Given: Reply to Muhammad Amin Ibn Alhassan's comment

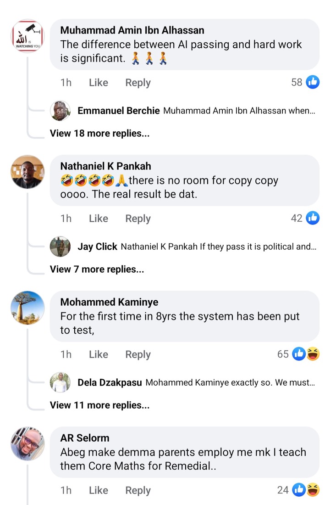Looking at the screenshot, I should [x=138, y=83].
